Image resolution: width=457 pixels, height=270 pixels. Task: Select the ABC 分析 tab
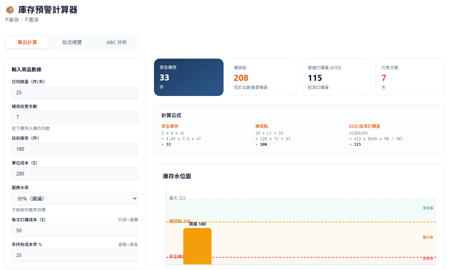pyautogui.click(x=117, y=42)
